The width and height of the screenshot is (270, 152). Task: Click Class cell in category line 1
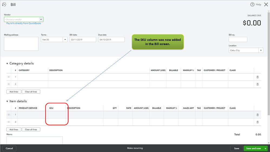coord(241,77)
